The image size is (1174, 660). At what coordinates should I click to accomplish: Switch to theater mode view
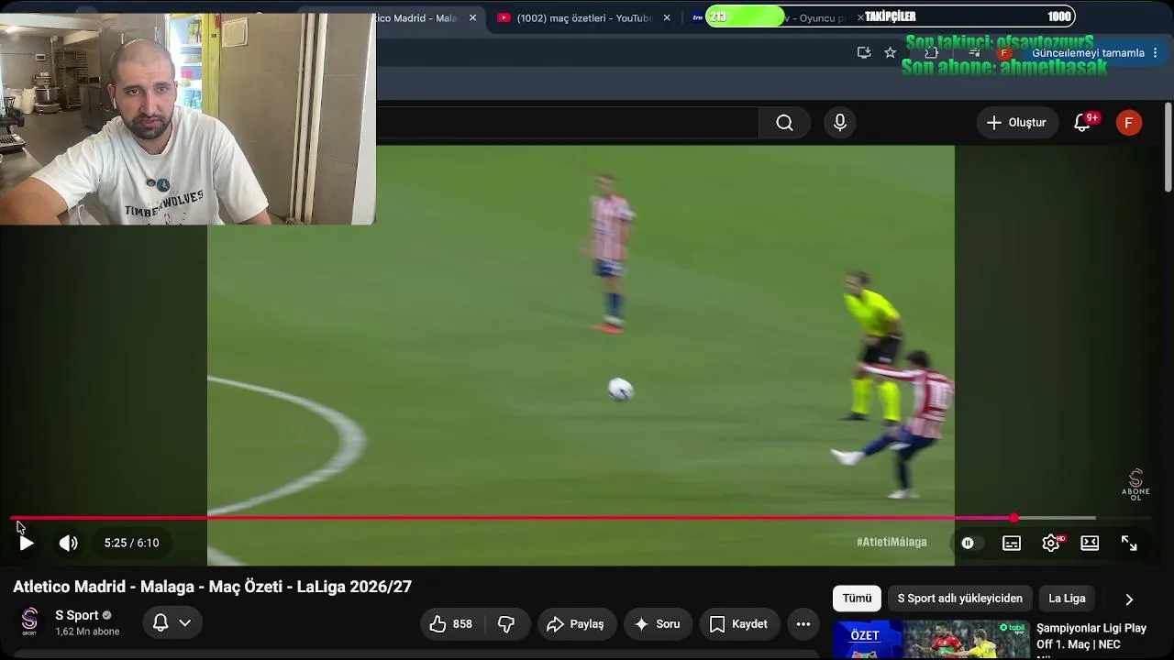click(1090, 543)
